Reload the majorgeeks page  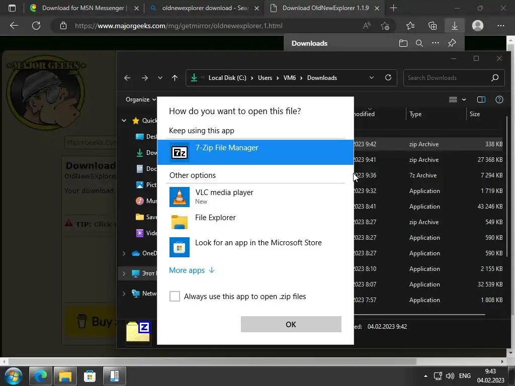click(36, 26)
